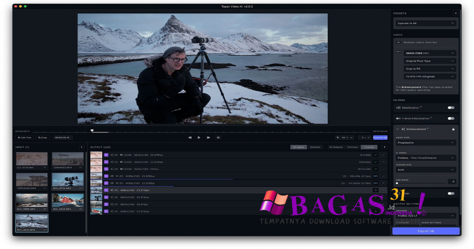Image resolution: width=474 pixels, height=249 pixels.
Task: Toggle the Grain filter switch
Action: (451, 193)
